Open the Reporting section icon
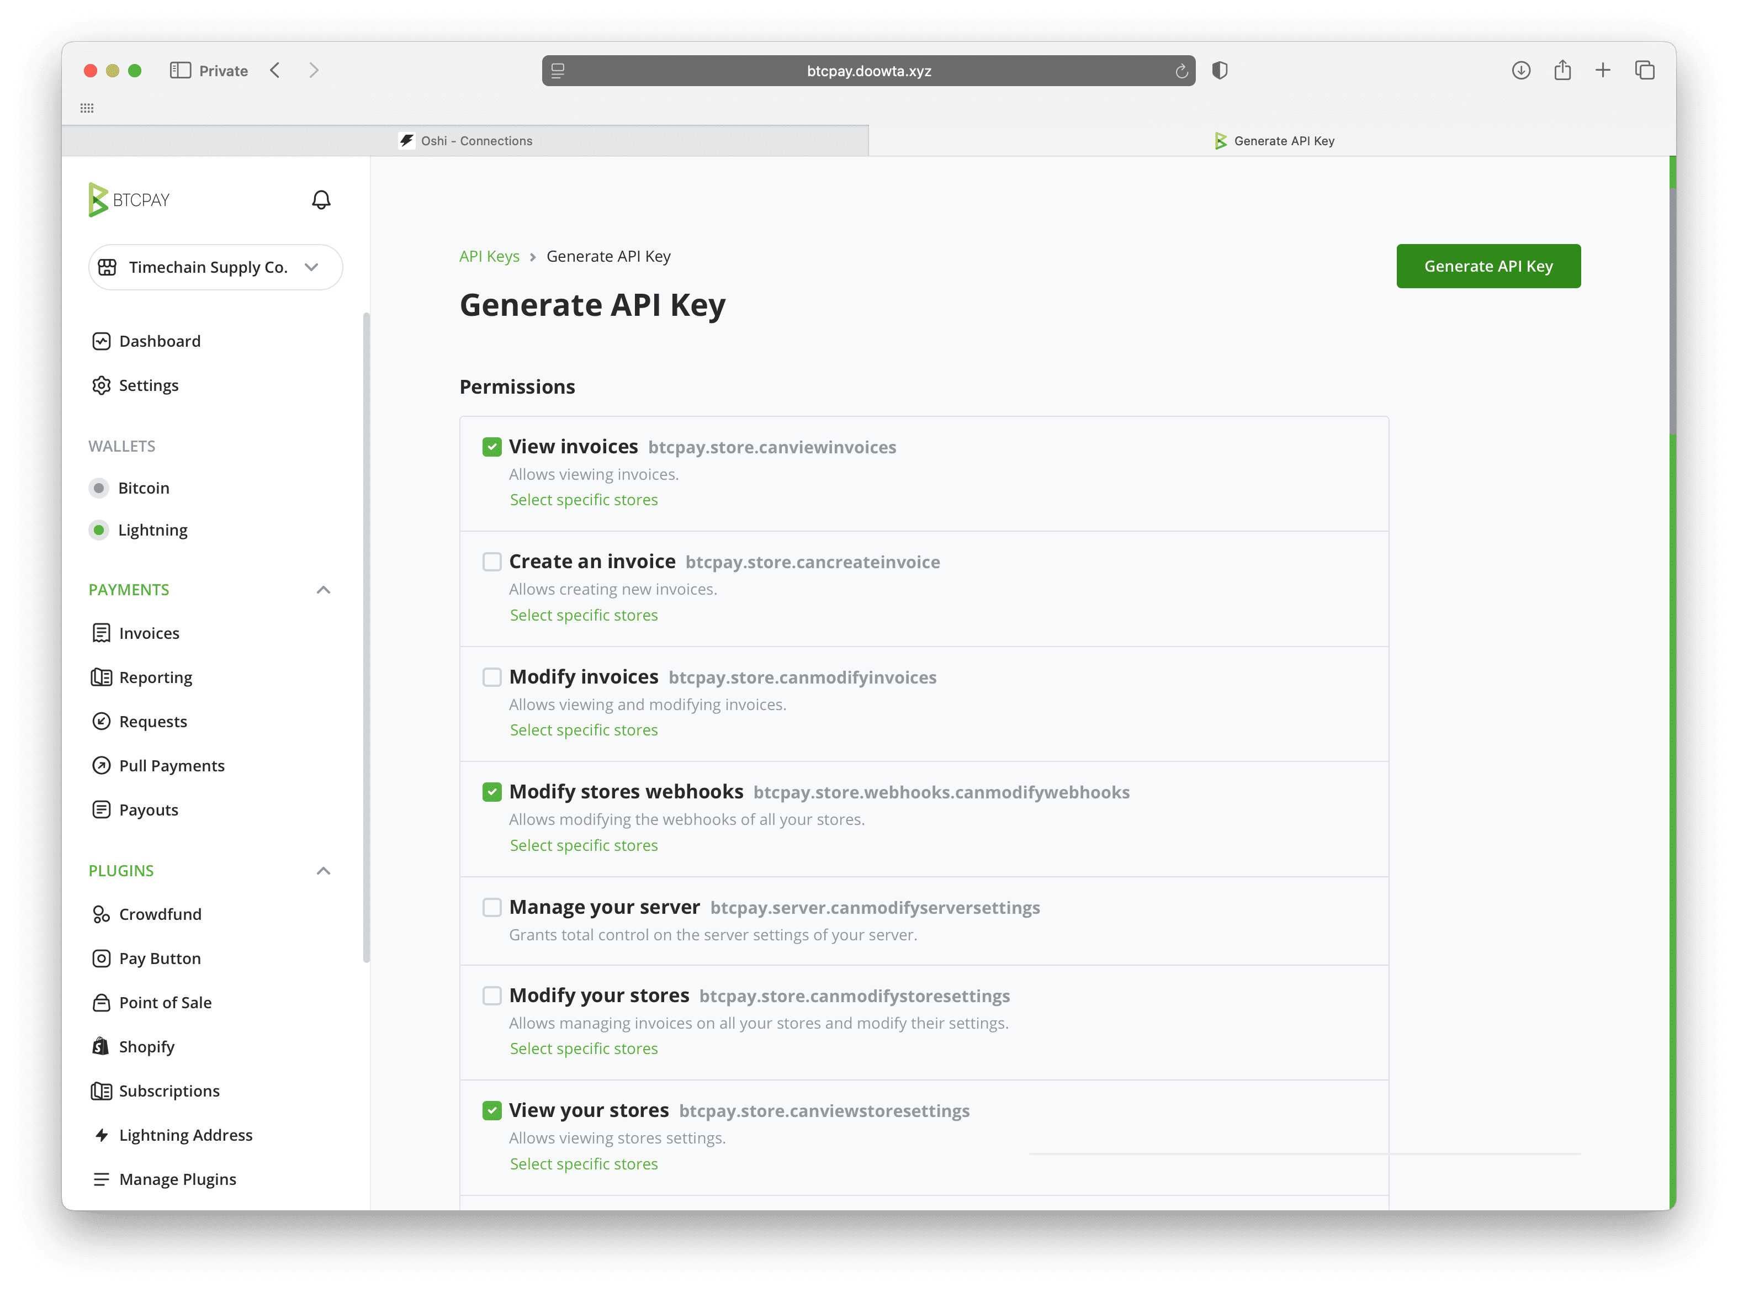This screenshot has height=1292, width=1738. [102, 676]
